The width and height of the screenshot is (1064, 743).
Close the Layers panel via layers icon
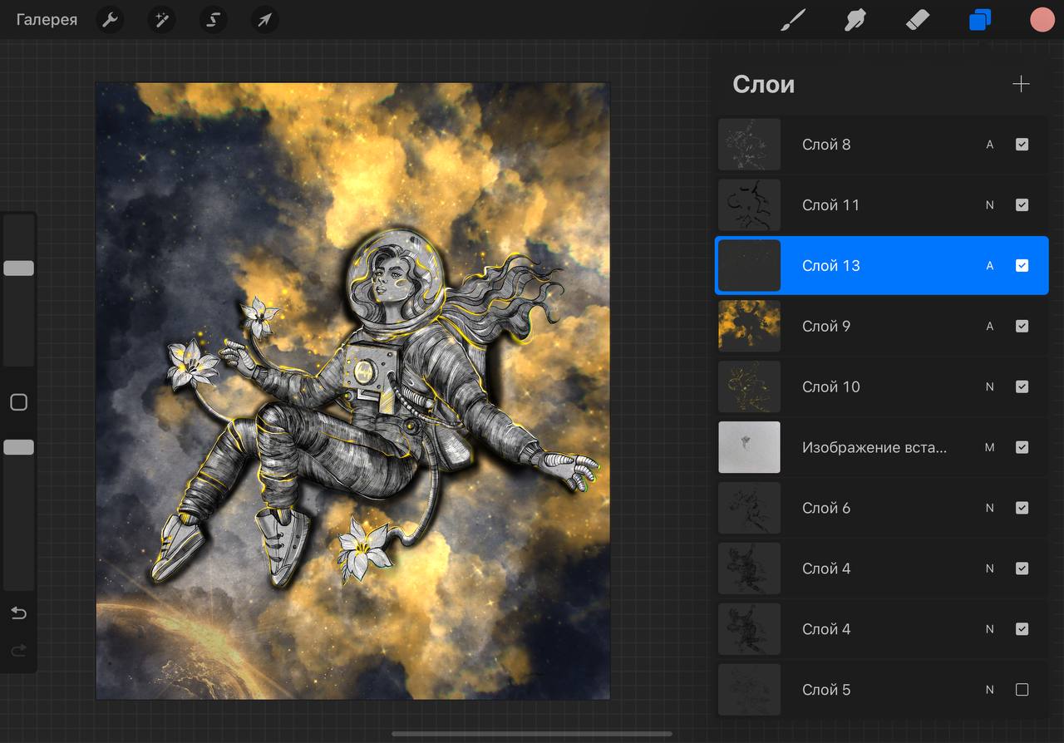(980, 20)
